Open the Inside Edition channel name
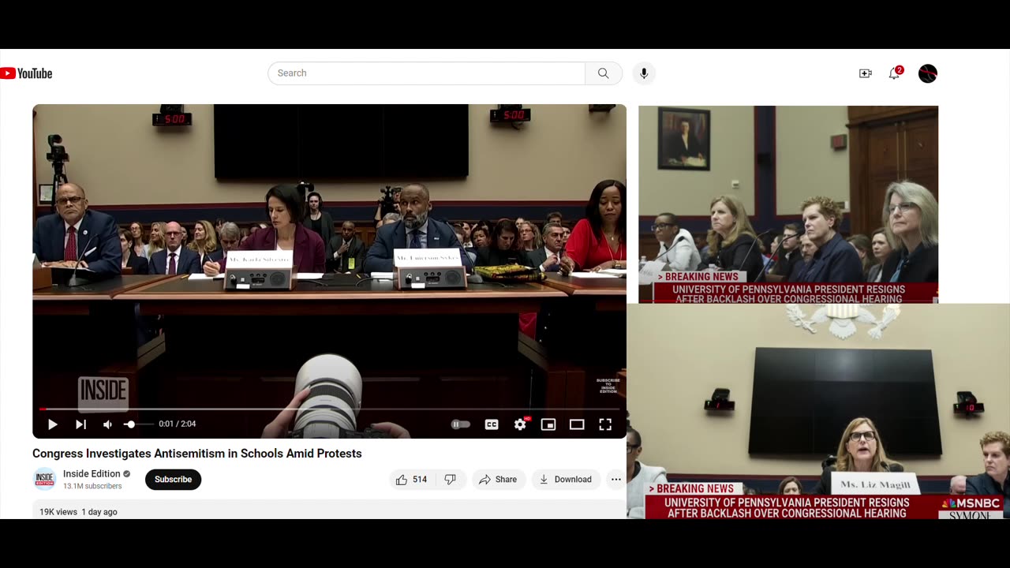Image resolution: width=1010 pixels, height=568 pixels. pyautogui.click(x=92, y=474)
